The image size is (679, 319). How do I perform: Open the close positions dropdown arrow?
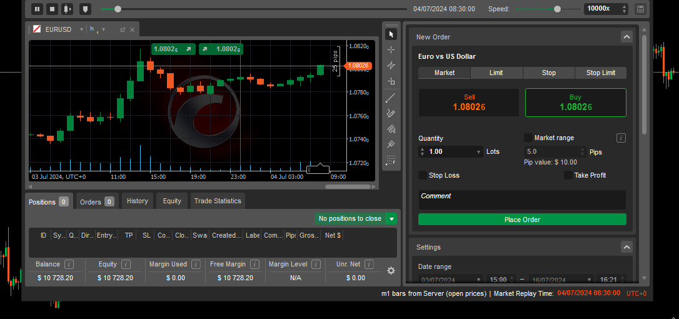click(x=391, y=219)
